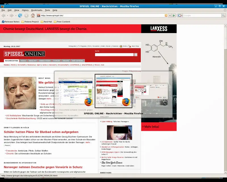227x182 pixels.
Task: Open the History menu
Action: pyautogui.click(x=25, y=10)
